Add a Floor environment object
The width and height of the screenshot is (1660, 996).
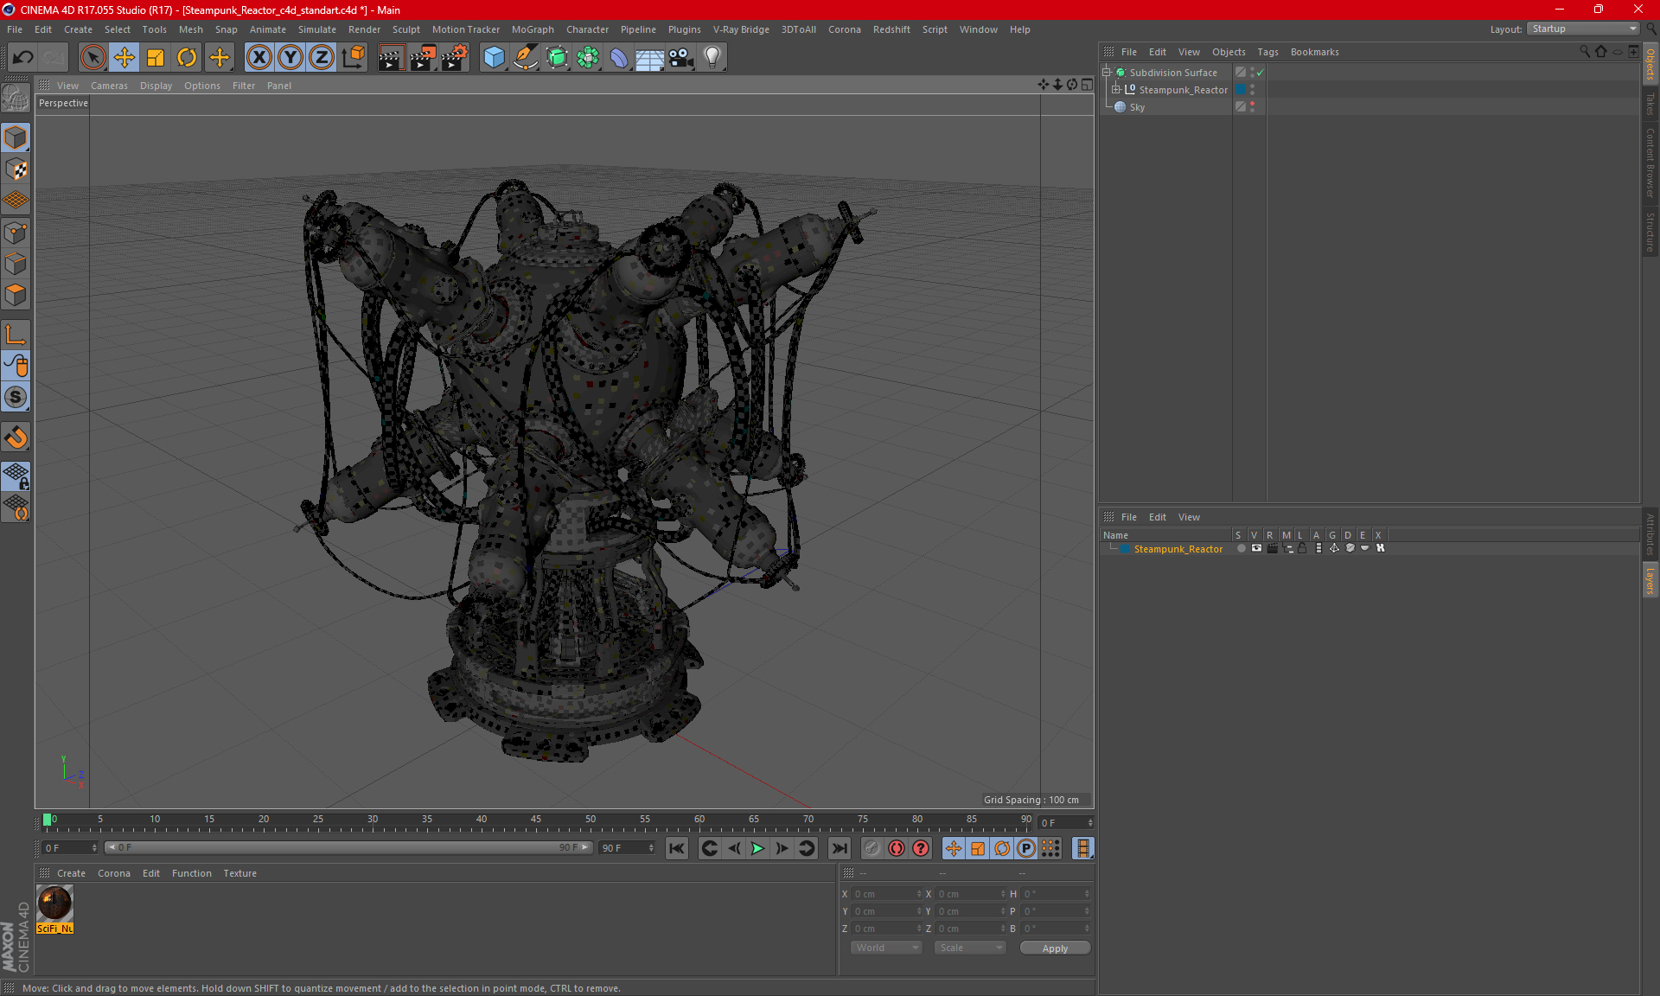650,58
